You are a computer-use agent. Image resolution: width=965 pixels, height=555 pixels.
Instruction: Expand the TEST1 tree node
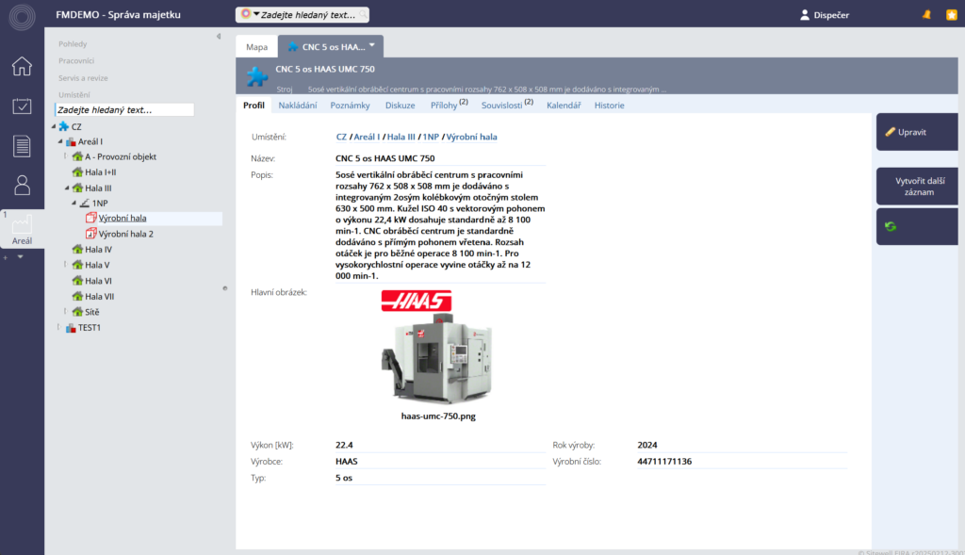pos(59,327)
